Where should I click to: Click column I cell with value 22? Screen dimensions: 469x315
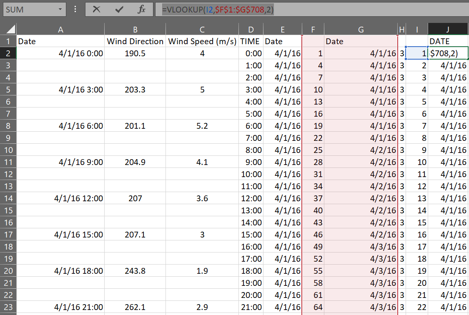coord(417,307)
